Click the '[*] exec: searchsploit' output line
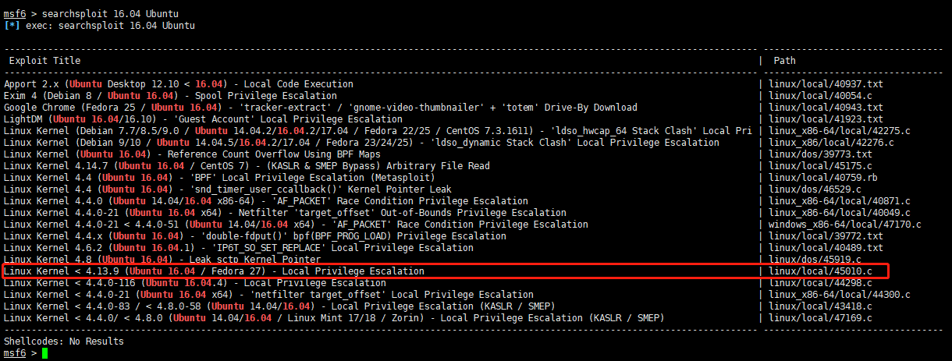The width and height of the screenshot is (952, 361). pos(100,26)
